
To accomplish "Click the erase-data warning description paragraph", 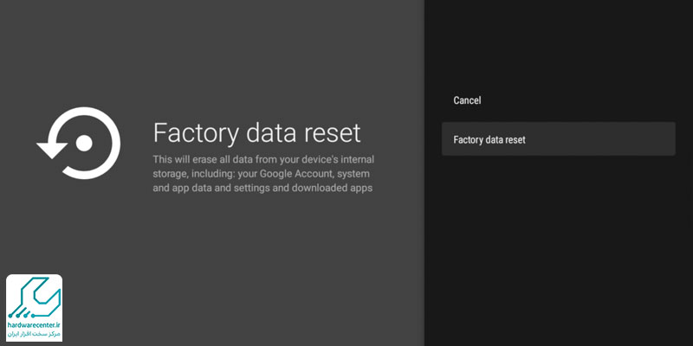I will tap(263, 174).
